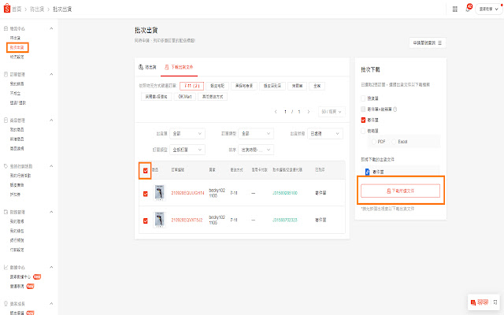Collapse the marketing activities sidebar section
Image resolution: width=504 pixels, height=315 pixels.
tap(51, 166)
